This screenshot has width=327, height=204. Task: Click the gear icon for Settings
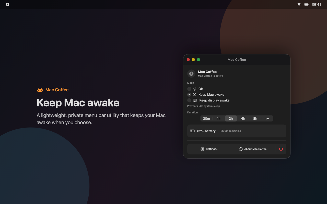coord(202,149)
